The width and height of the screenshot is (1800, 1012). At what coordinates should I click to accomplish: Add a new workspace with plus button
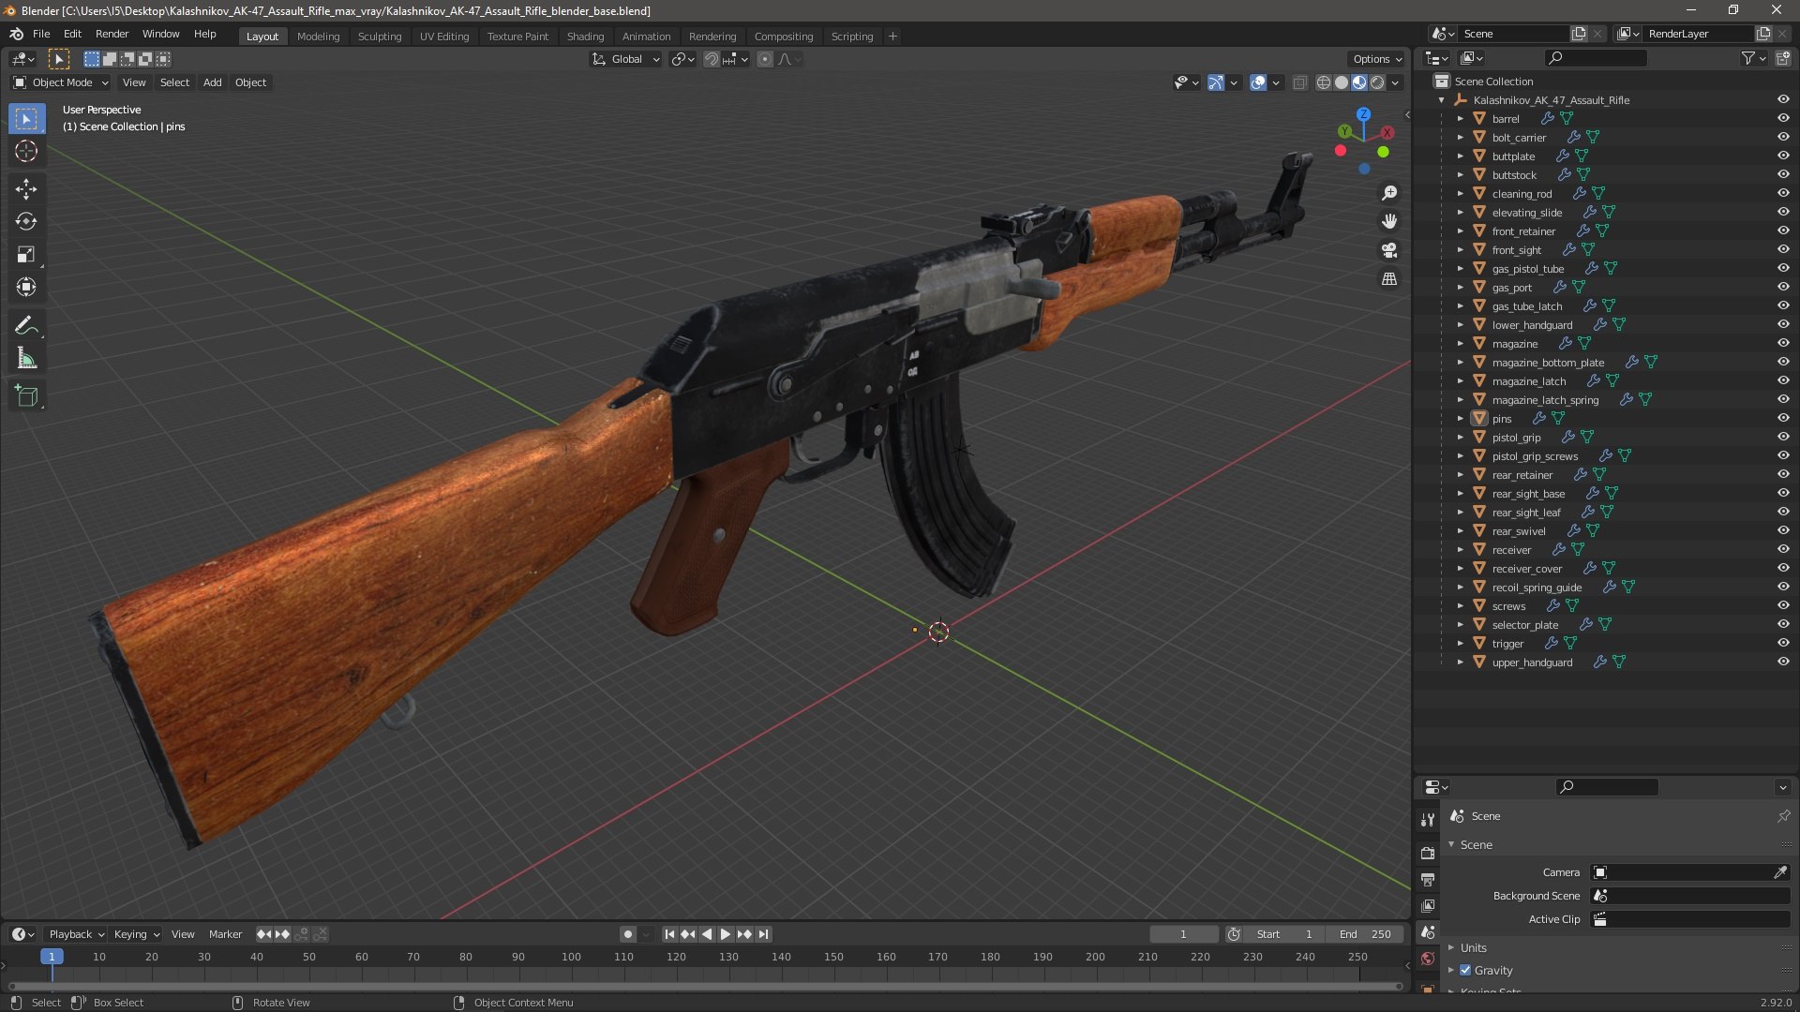point(892,36)
